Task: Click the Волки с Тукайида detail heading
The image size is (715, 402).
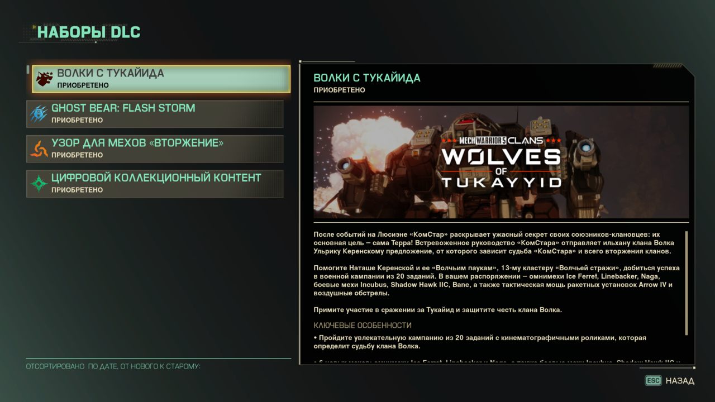Action: tap(367, 78)
